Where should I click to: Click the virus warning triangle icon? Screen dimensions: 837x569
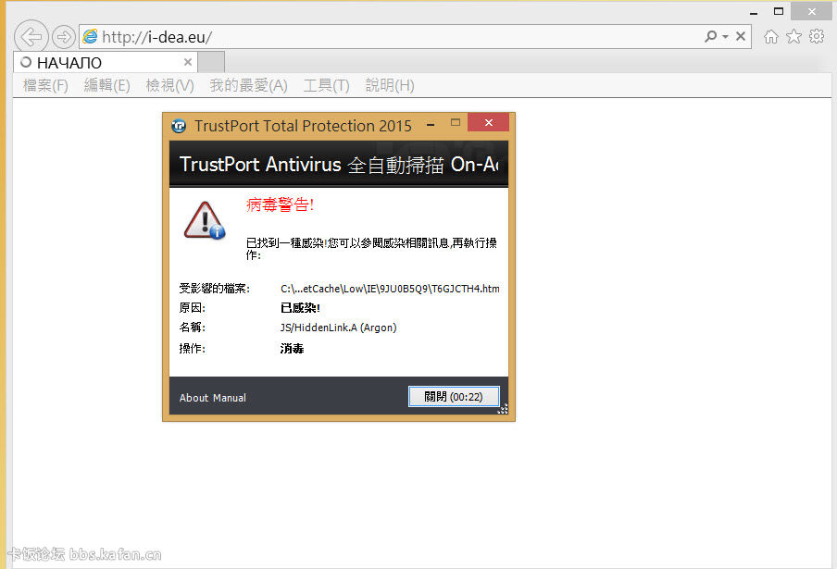click(x=204, y=221)
